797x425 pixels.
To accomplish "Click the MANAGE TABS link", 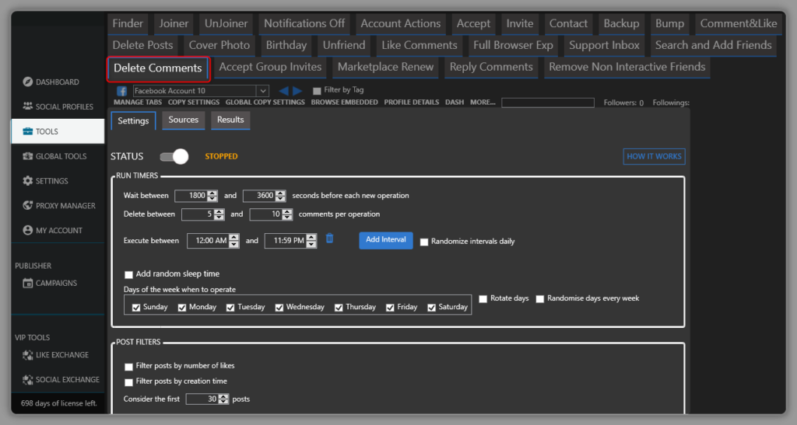I will click(x=138, y=102).
